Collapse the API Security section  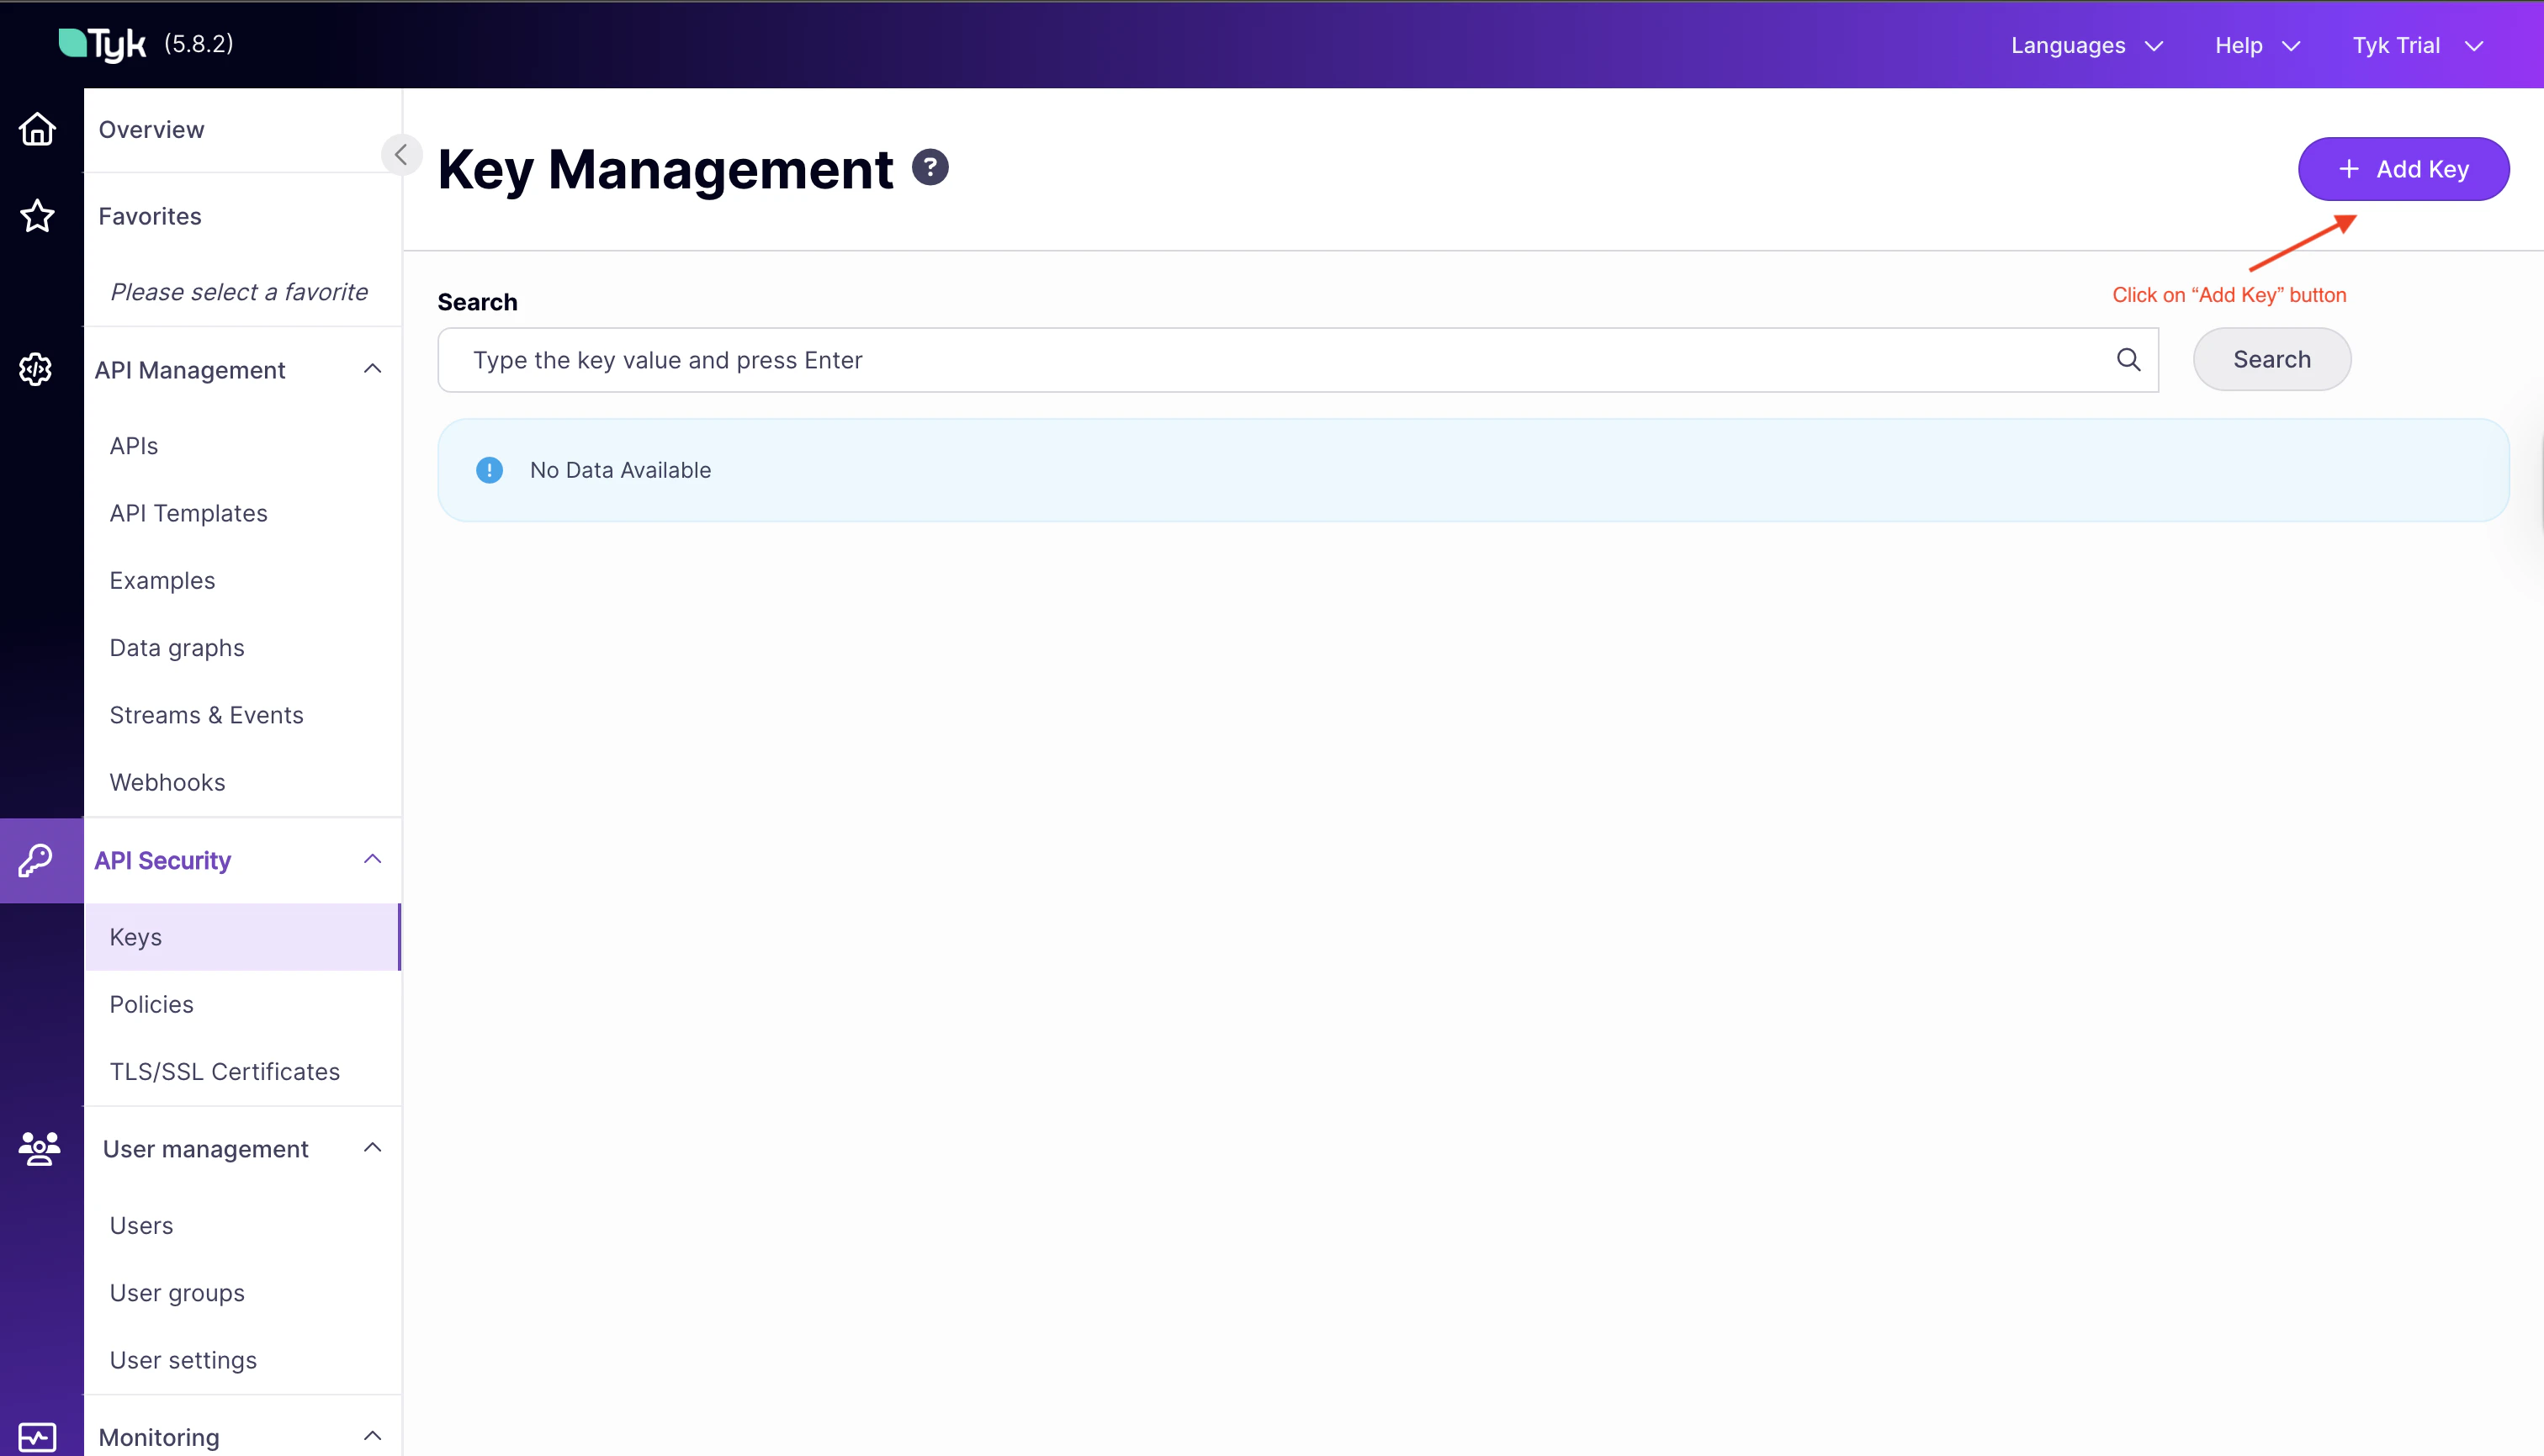click(x=372, y=859)
